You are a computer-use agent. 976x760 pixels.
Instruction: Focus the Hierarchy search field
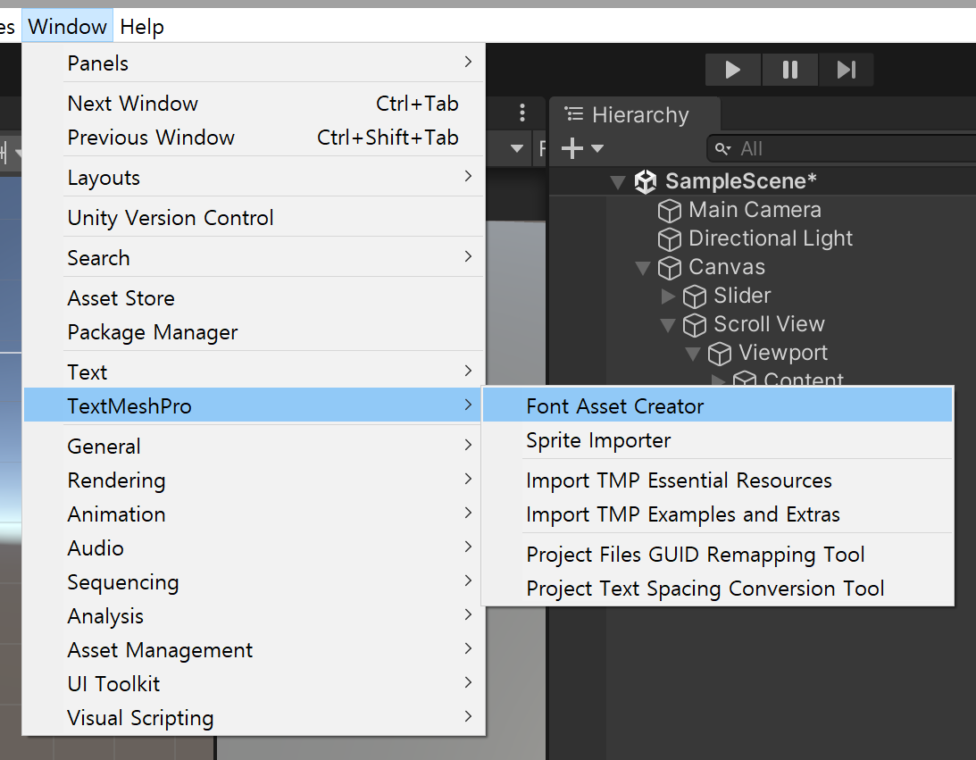point(841,149)
